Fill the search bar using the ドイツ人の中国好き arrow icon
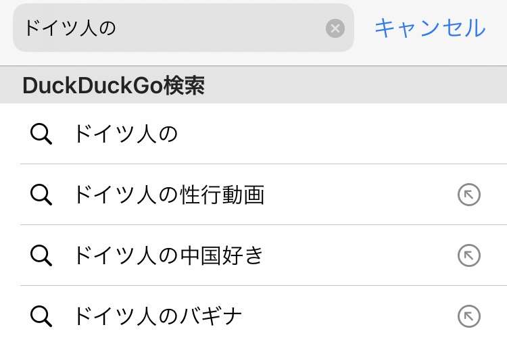This screenshot has width=507, height=346. click(x=469, y=255)
